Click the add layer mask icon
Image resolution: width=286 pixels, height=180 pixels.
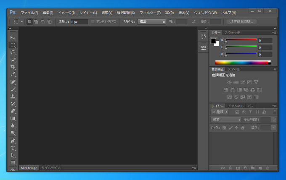coord(238,168)
